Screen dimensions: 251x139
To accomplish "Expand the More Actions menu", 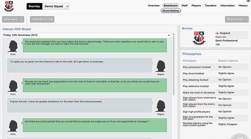I will coord(237,19).
